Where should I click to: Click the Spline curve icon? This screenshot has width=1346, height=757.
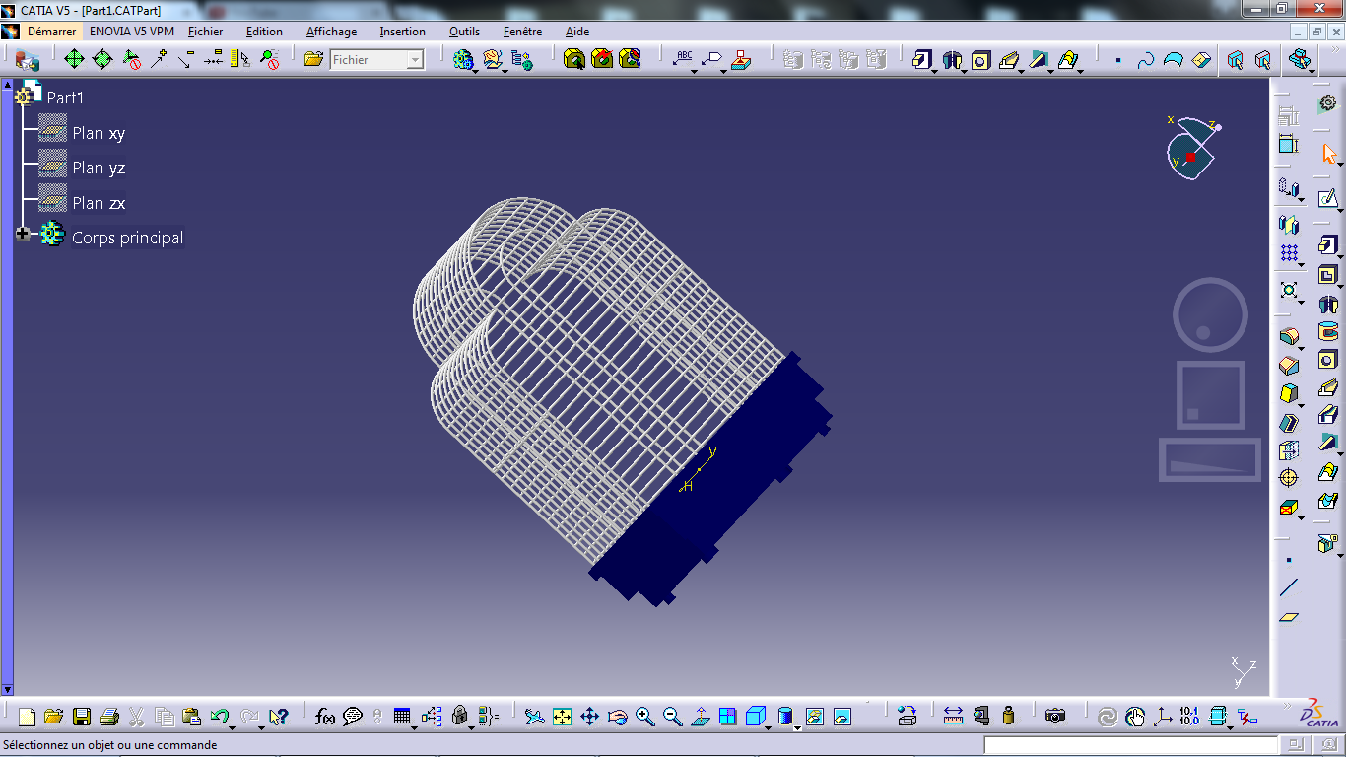pyautogui.click(x=1146, y=60)
